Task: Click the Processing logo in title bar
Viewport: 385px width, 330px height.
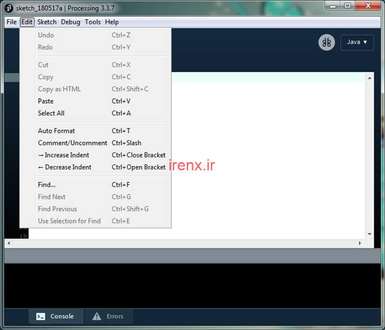Action: [x=8, y=8]
